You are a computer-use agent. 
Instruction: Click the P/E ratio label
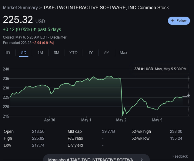(x=75, y=139)
